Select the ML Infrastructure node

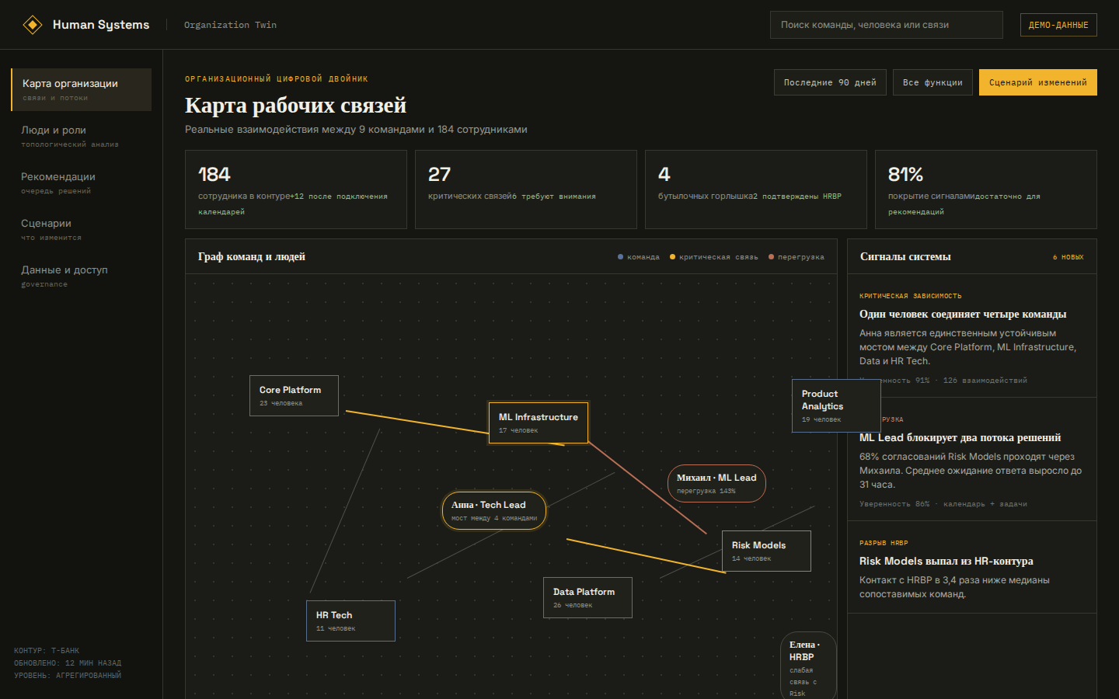pyautogui.click(x=539, y=423)
